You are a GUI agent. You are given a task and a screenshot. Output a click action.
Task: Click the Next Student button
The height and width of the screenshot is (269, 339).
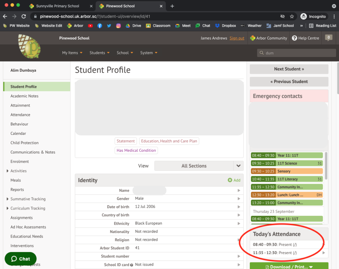(x=289, y=69)
